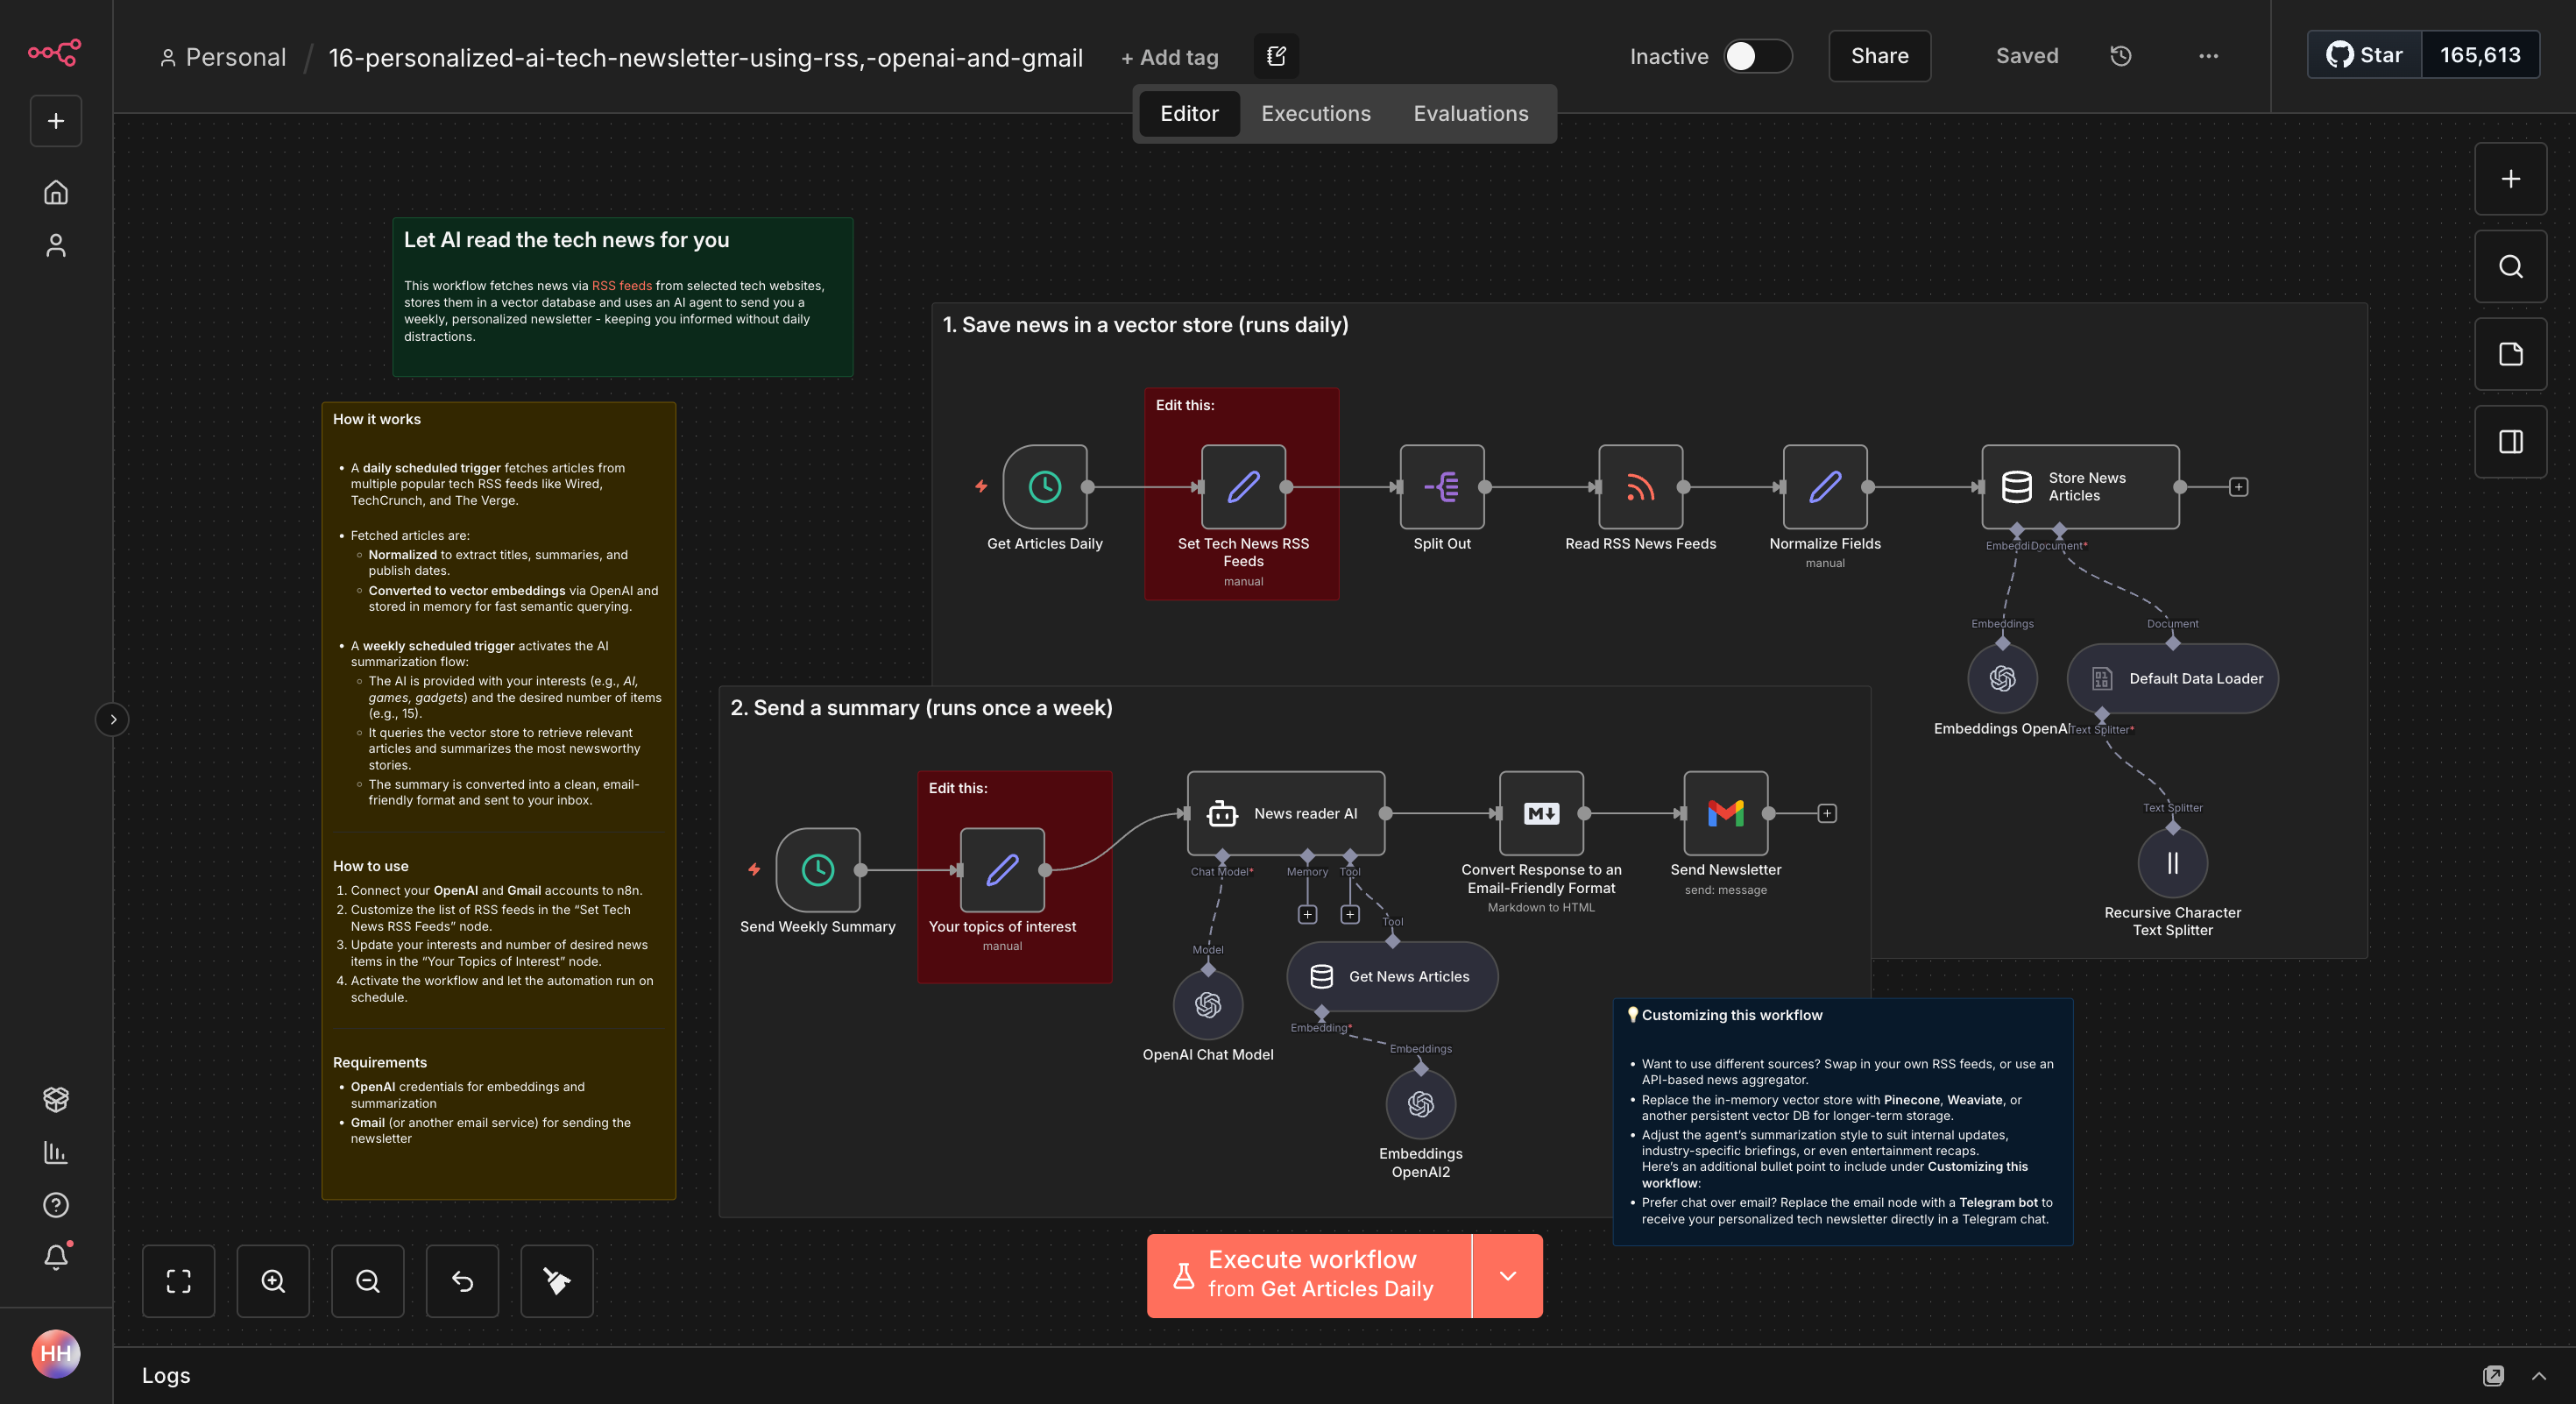Open Execute workflow dropdown arrow

tap(1507, 1276)
